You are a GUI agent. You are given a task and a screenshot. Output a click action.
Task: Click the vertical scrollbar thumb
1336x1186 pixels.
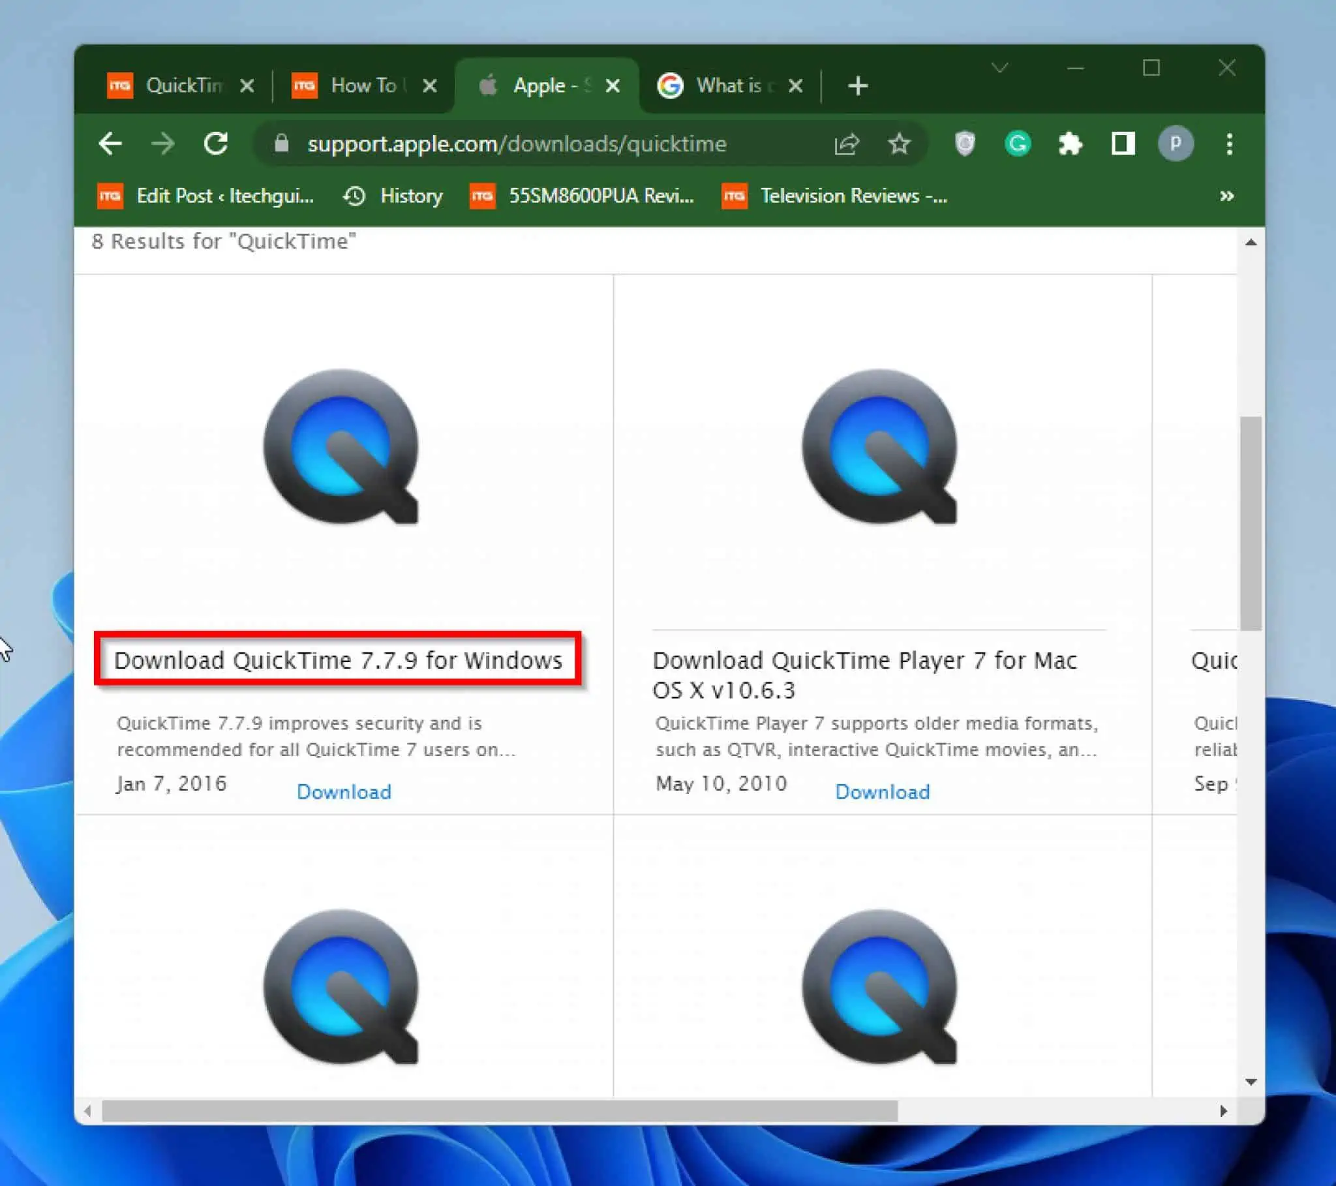[1251, 523]
